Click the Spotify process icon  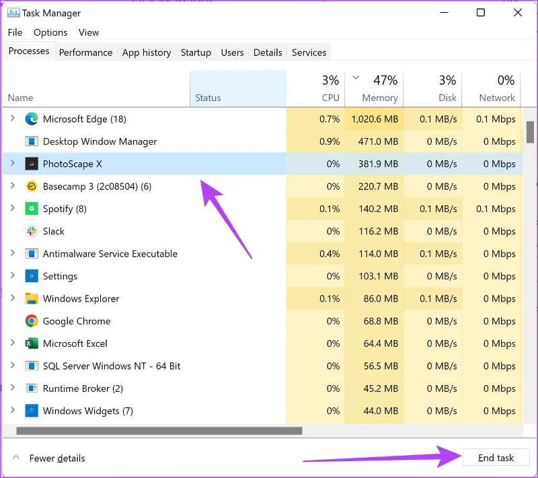pos(32,209)
